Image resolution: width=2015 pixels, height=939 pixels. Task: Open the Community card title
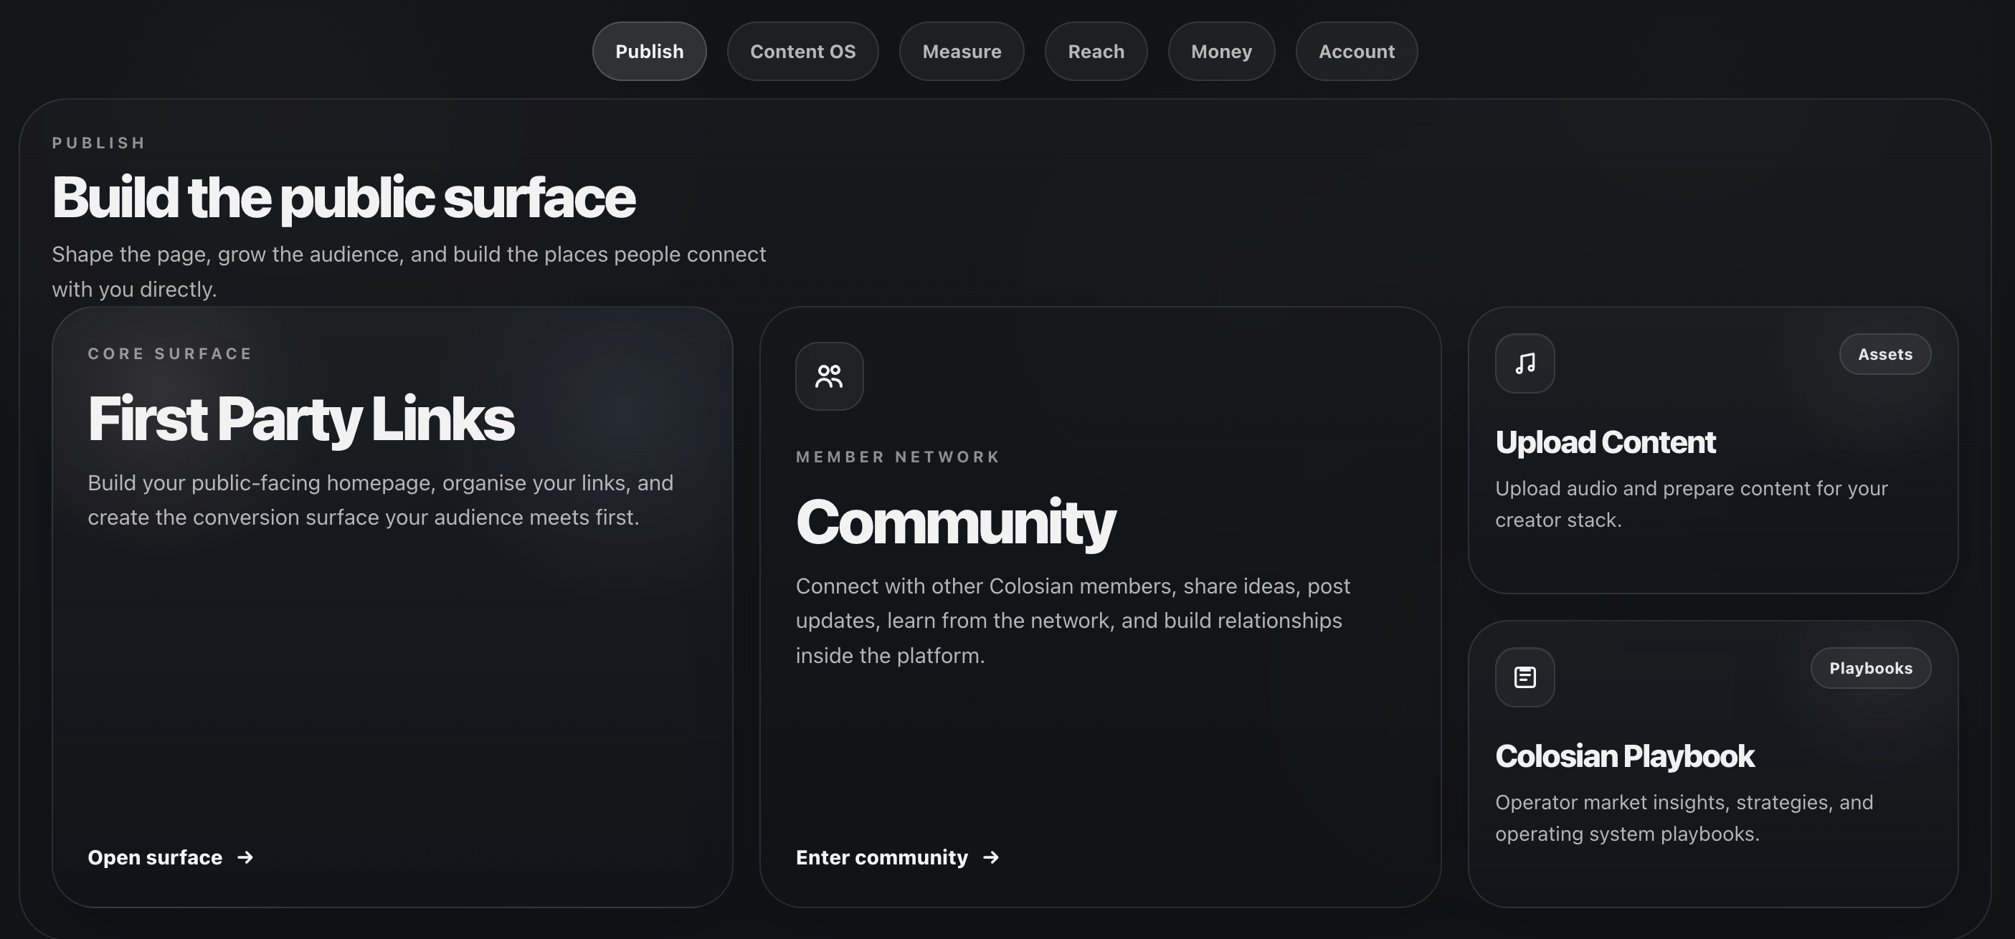tap(956, 523)
